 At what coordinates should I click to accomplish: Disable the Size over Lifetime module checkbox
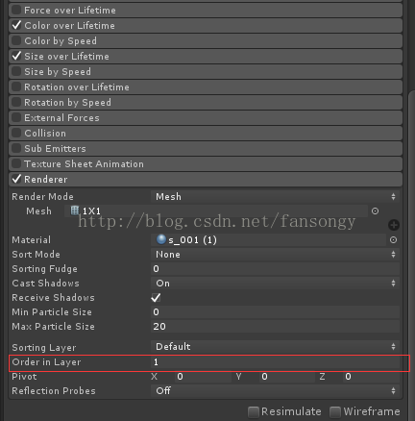point(16,56)
